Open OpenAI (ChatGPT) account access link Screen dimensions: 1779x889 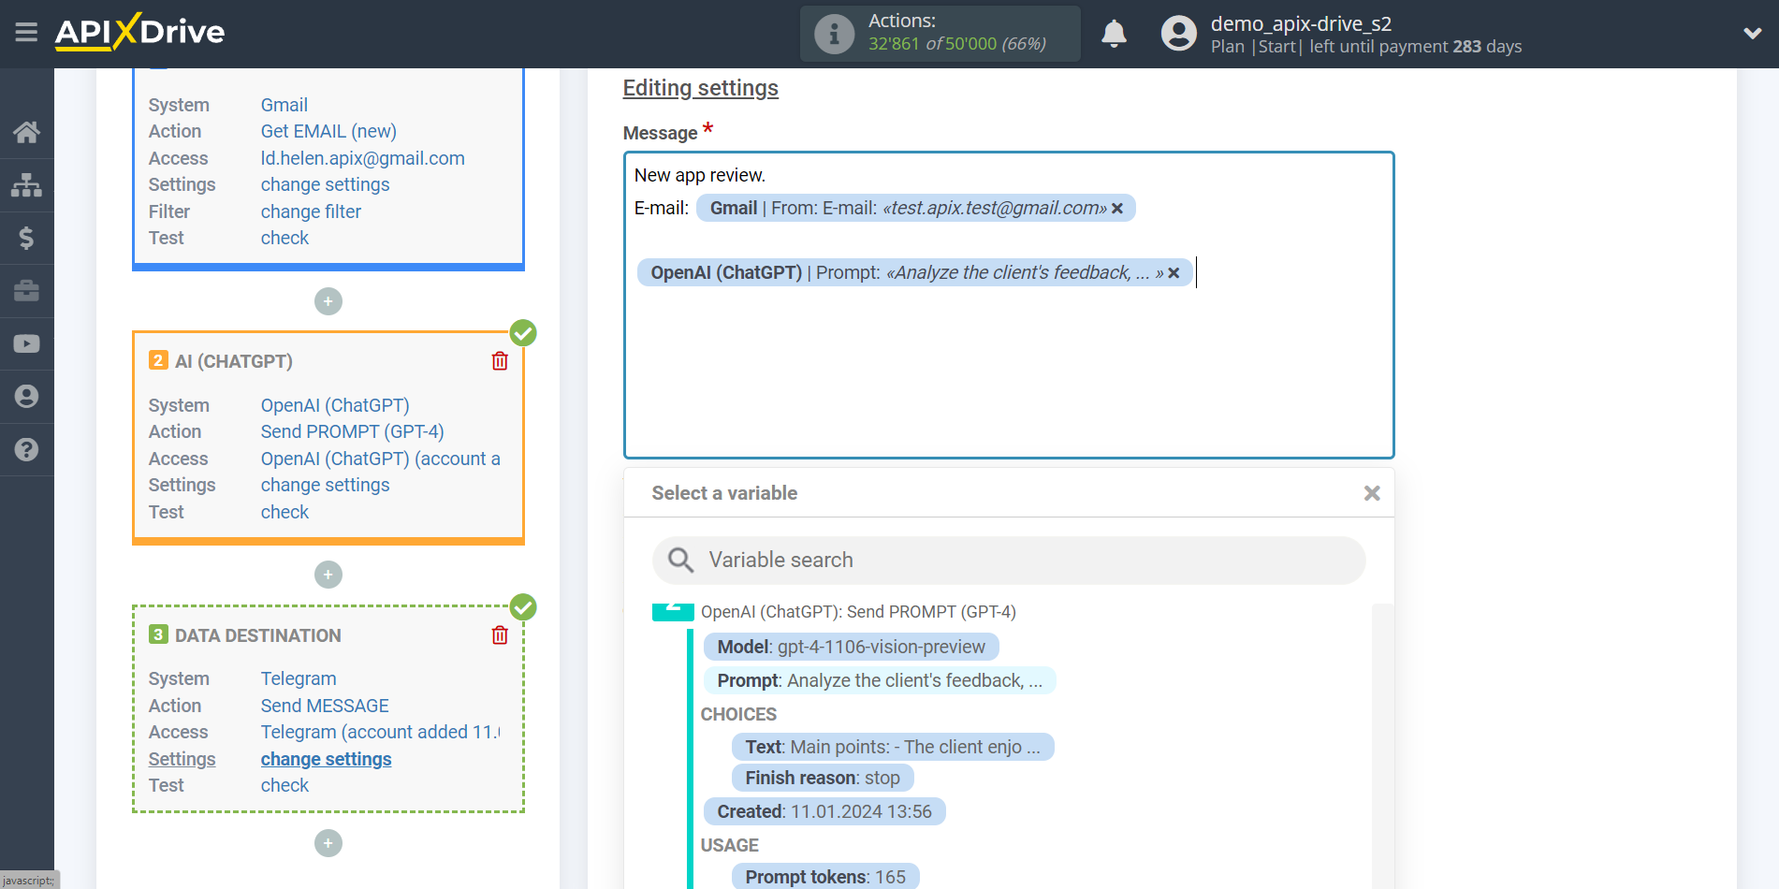(380, 459)
